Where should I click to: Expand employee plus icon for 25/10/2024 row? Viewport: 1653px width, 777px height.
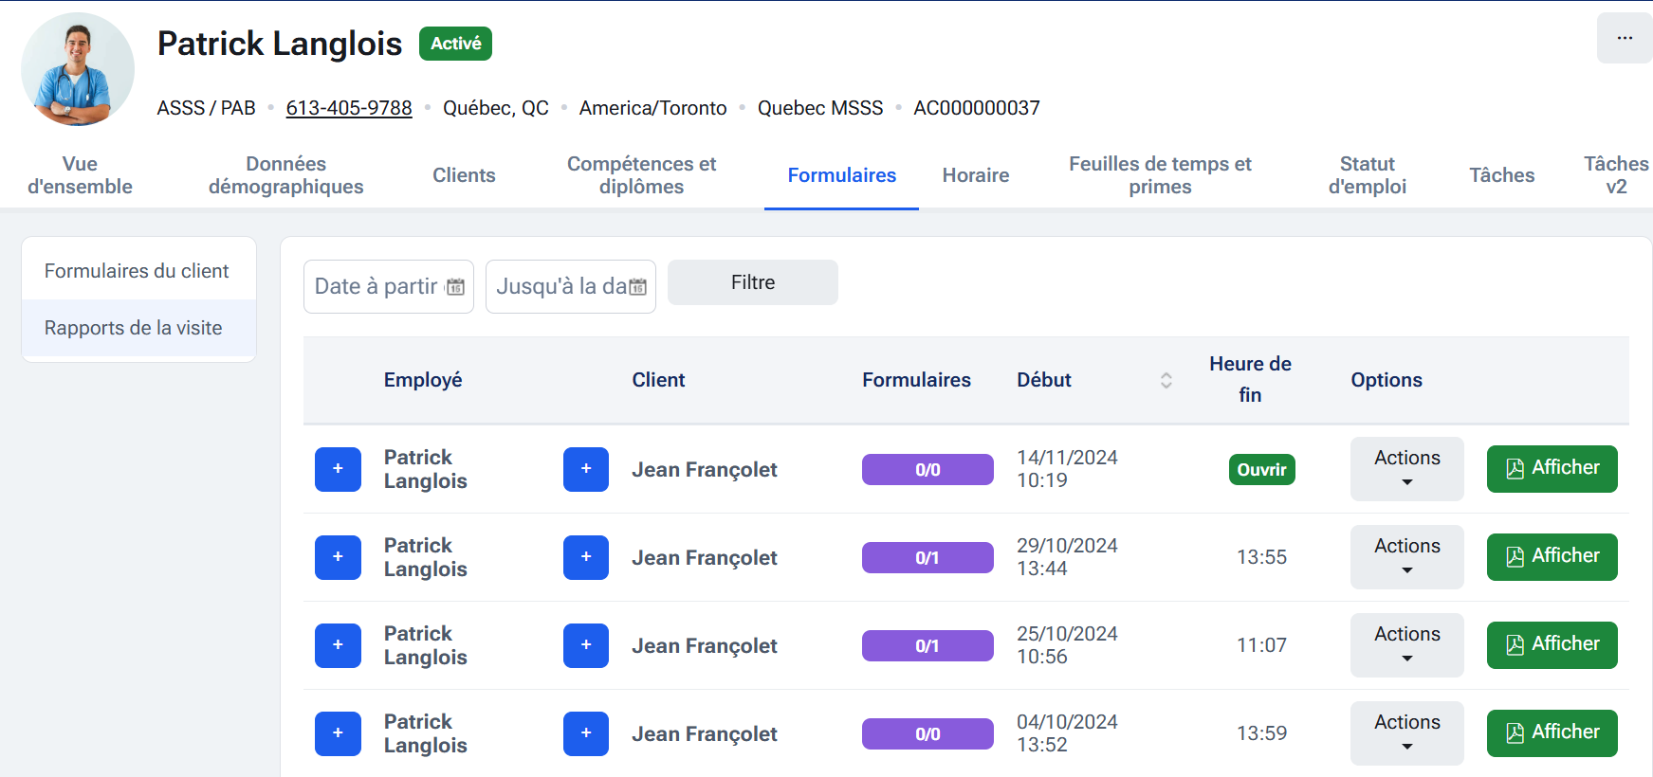tap(338, 645)
